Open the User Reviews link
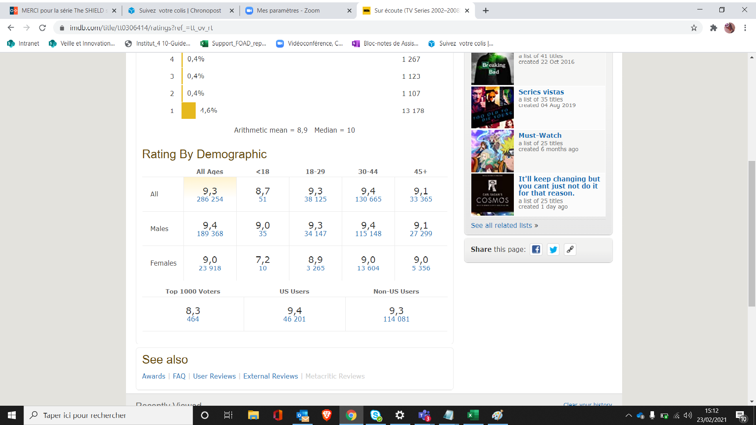The height and width of the screenshot is (425, 756). click(x=214, y=376)
